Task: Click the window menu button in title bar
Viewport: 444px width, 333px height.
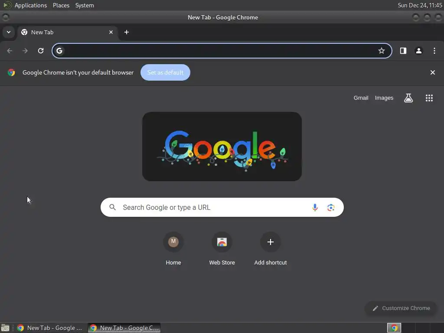Action: 5,17
